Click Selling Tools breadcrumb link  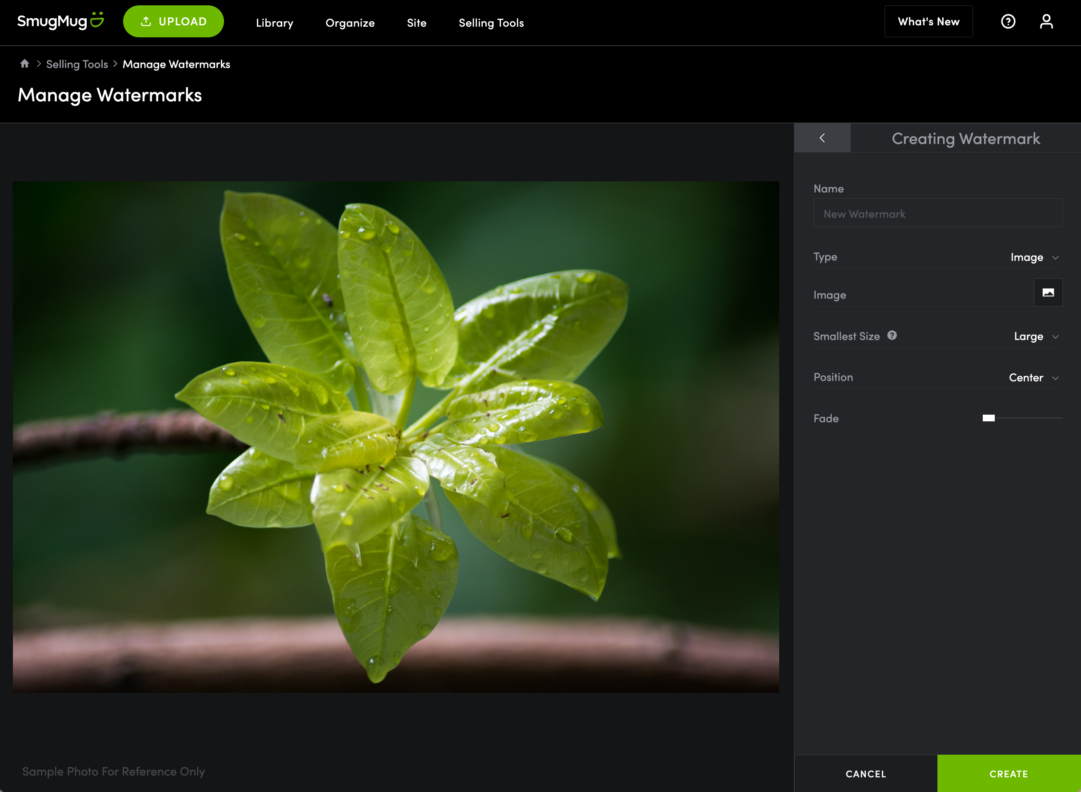pos(77,64)
